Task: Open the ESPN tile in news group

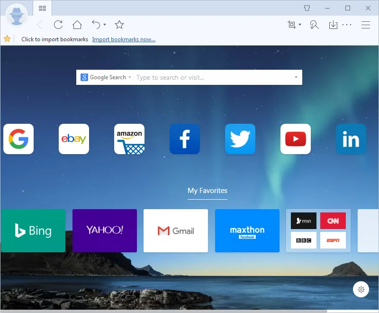Action: (x=333, y=240)
